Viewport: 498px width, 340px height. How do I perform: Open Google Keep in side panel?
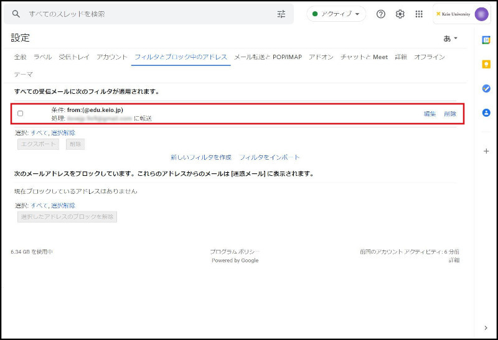pyautogui.click(x=486, y=64)
